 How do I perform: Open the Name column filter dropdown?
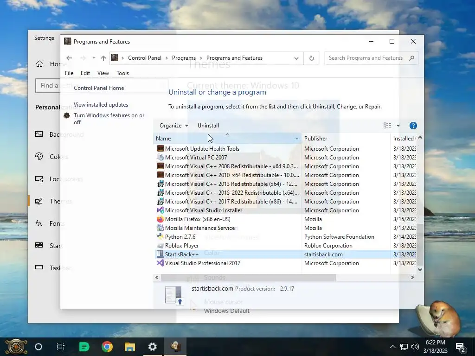click(x=297, y=139)
